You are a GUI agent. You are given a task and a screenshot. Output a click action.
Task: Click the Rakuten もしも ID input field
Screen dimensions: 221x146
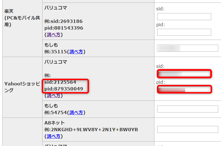pos(188,48)
